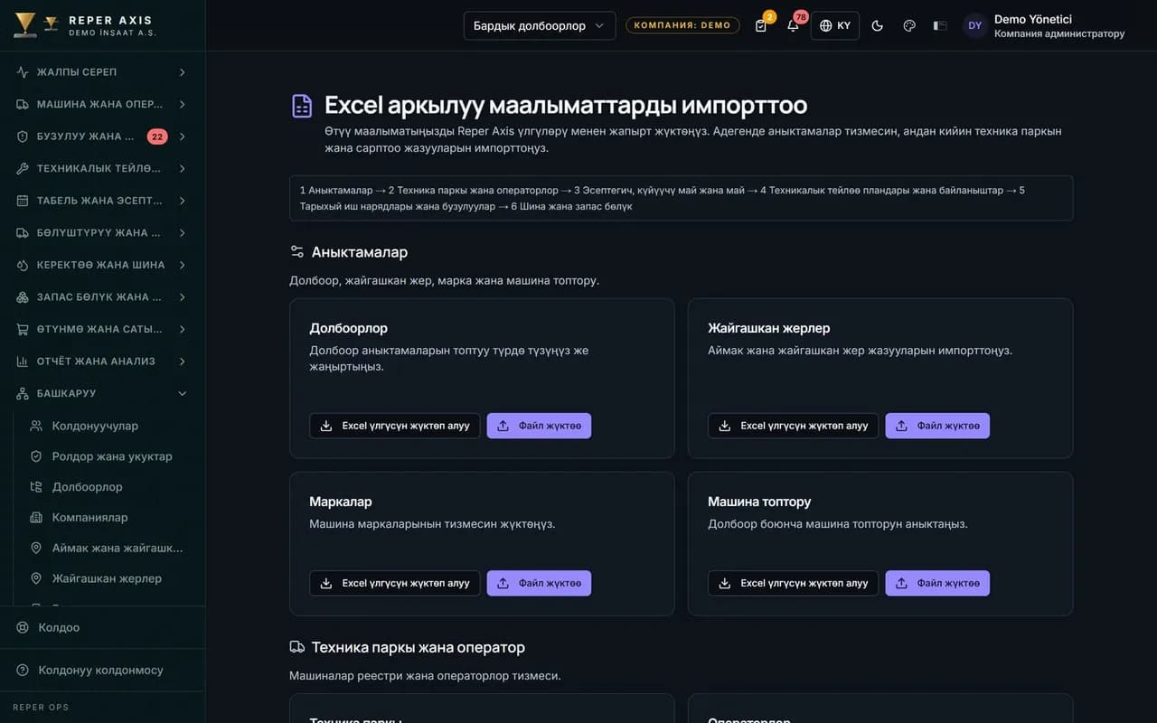Image resolution: width=1157 pixels, height=723 pixels.
Task: Open ТАБЕЛЬ ЖАНА ЭСЕПТ... menu section
Action: (x=102, y=201)
